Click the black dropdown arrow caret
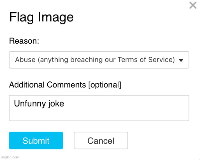Viewport: 200px width, 160px height. coord(181,60)
